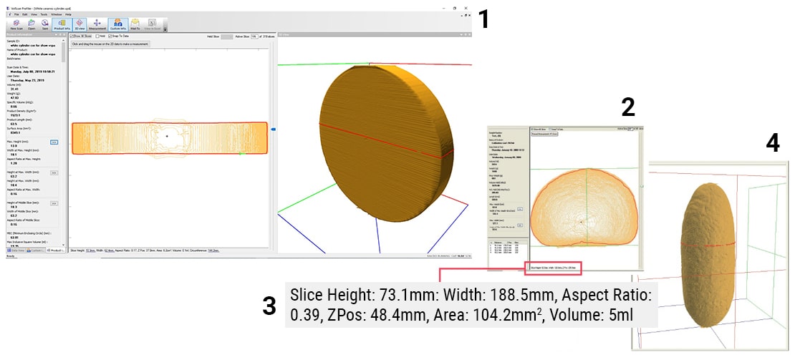Expand the Max. Height details arrow button

click(54, 142)
